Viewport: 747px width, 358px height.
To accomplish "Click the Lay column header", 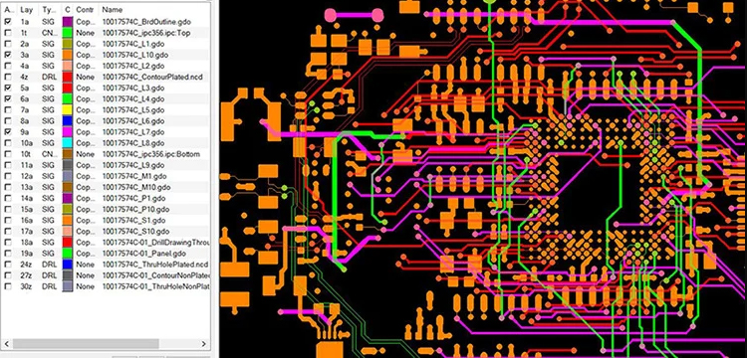I will point(27,10).
